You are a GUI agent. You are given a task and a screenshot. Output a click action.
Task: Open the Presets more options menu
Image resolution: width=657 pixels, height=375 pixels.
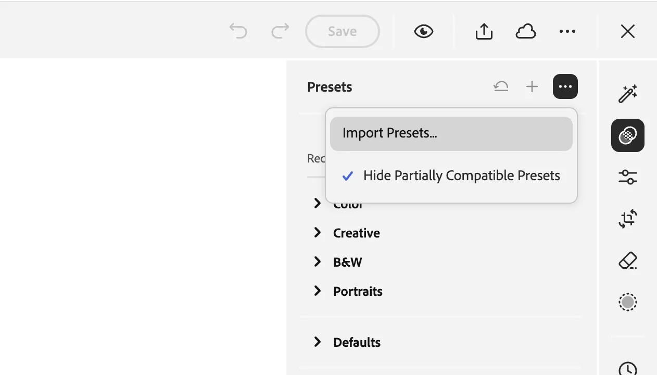pos(565,86)
